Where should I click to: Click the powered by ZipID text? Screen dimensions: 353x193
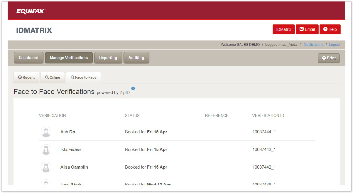113,93
